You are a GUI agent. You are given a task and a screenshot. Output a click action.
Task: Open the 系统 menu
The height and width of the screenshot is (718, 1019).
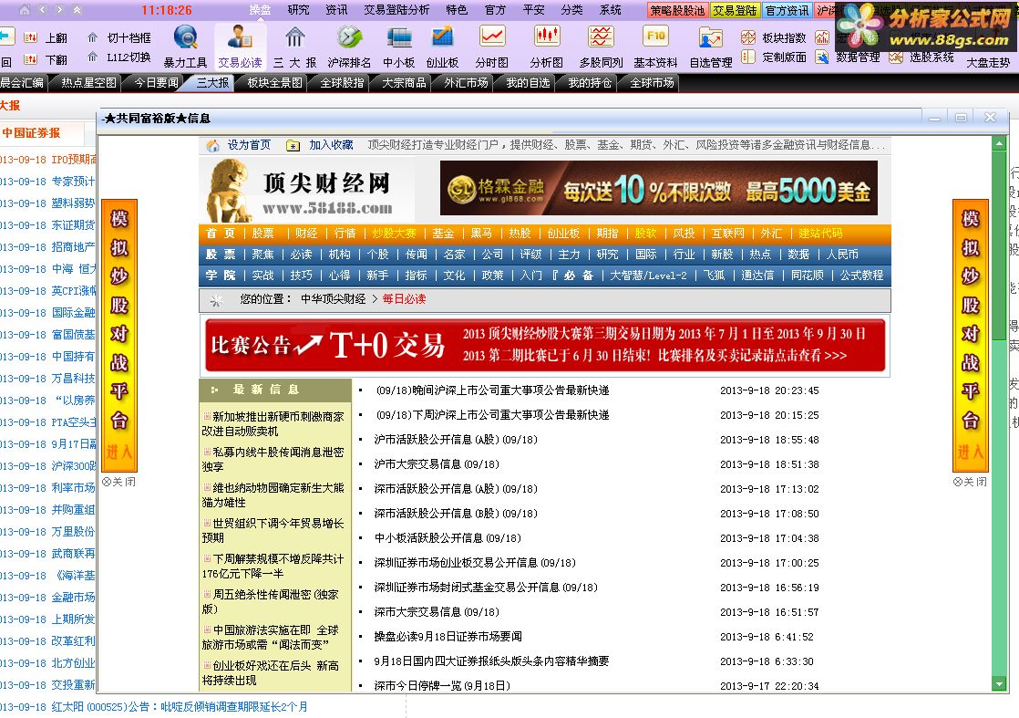click(611, 10)
